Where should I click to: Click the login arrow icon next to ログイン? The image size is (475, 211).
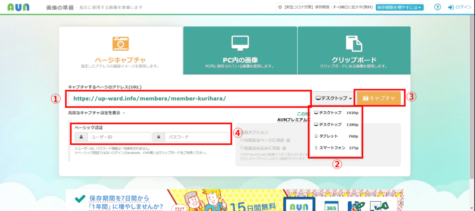point(450,7)
